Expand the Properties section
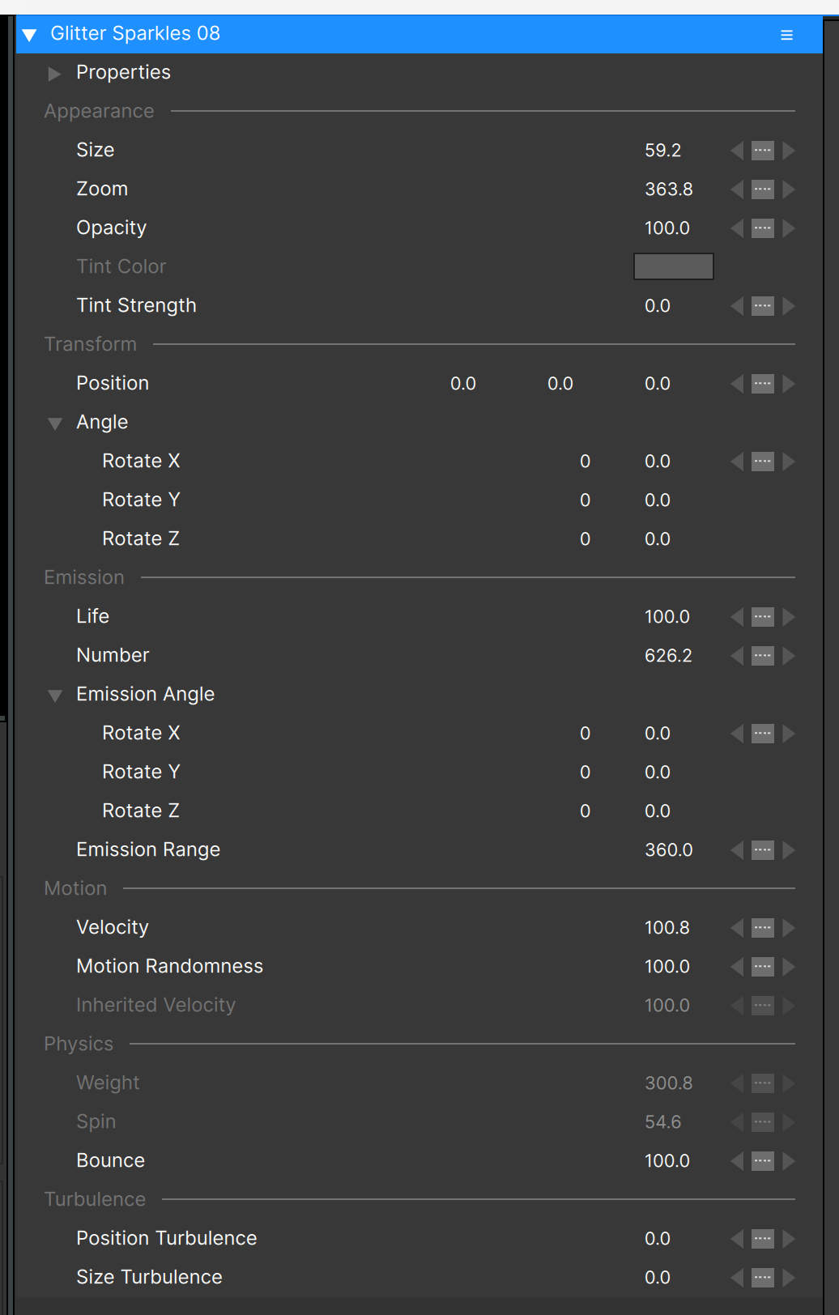This screenshot has width=839, height=1315. [54, 74]
